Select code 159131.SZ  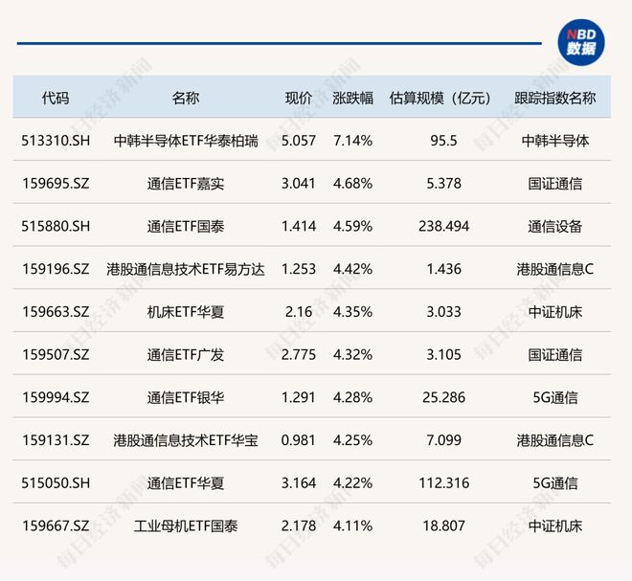[56, 440]
